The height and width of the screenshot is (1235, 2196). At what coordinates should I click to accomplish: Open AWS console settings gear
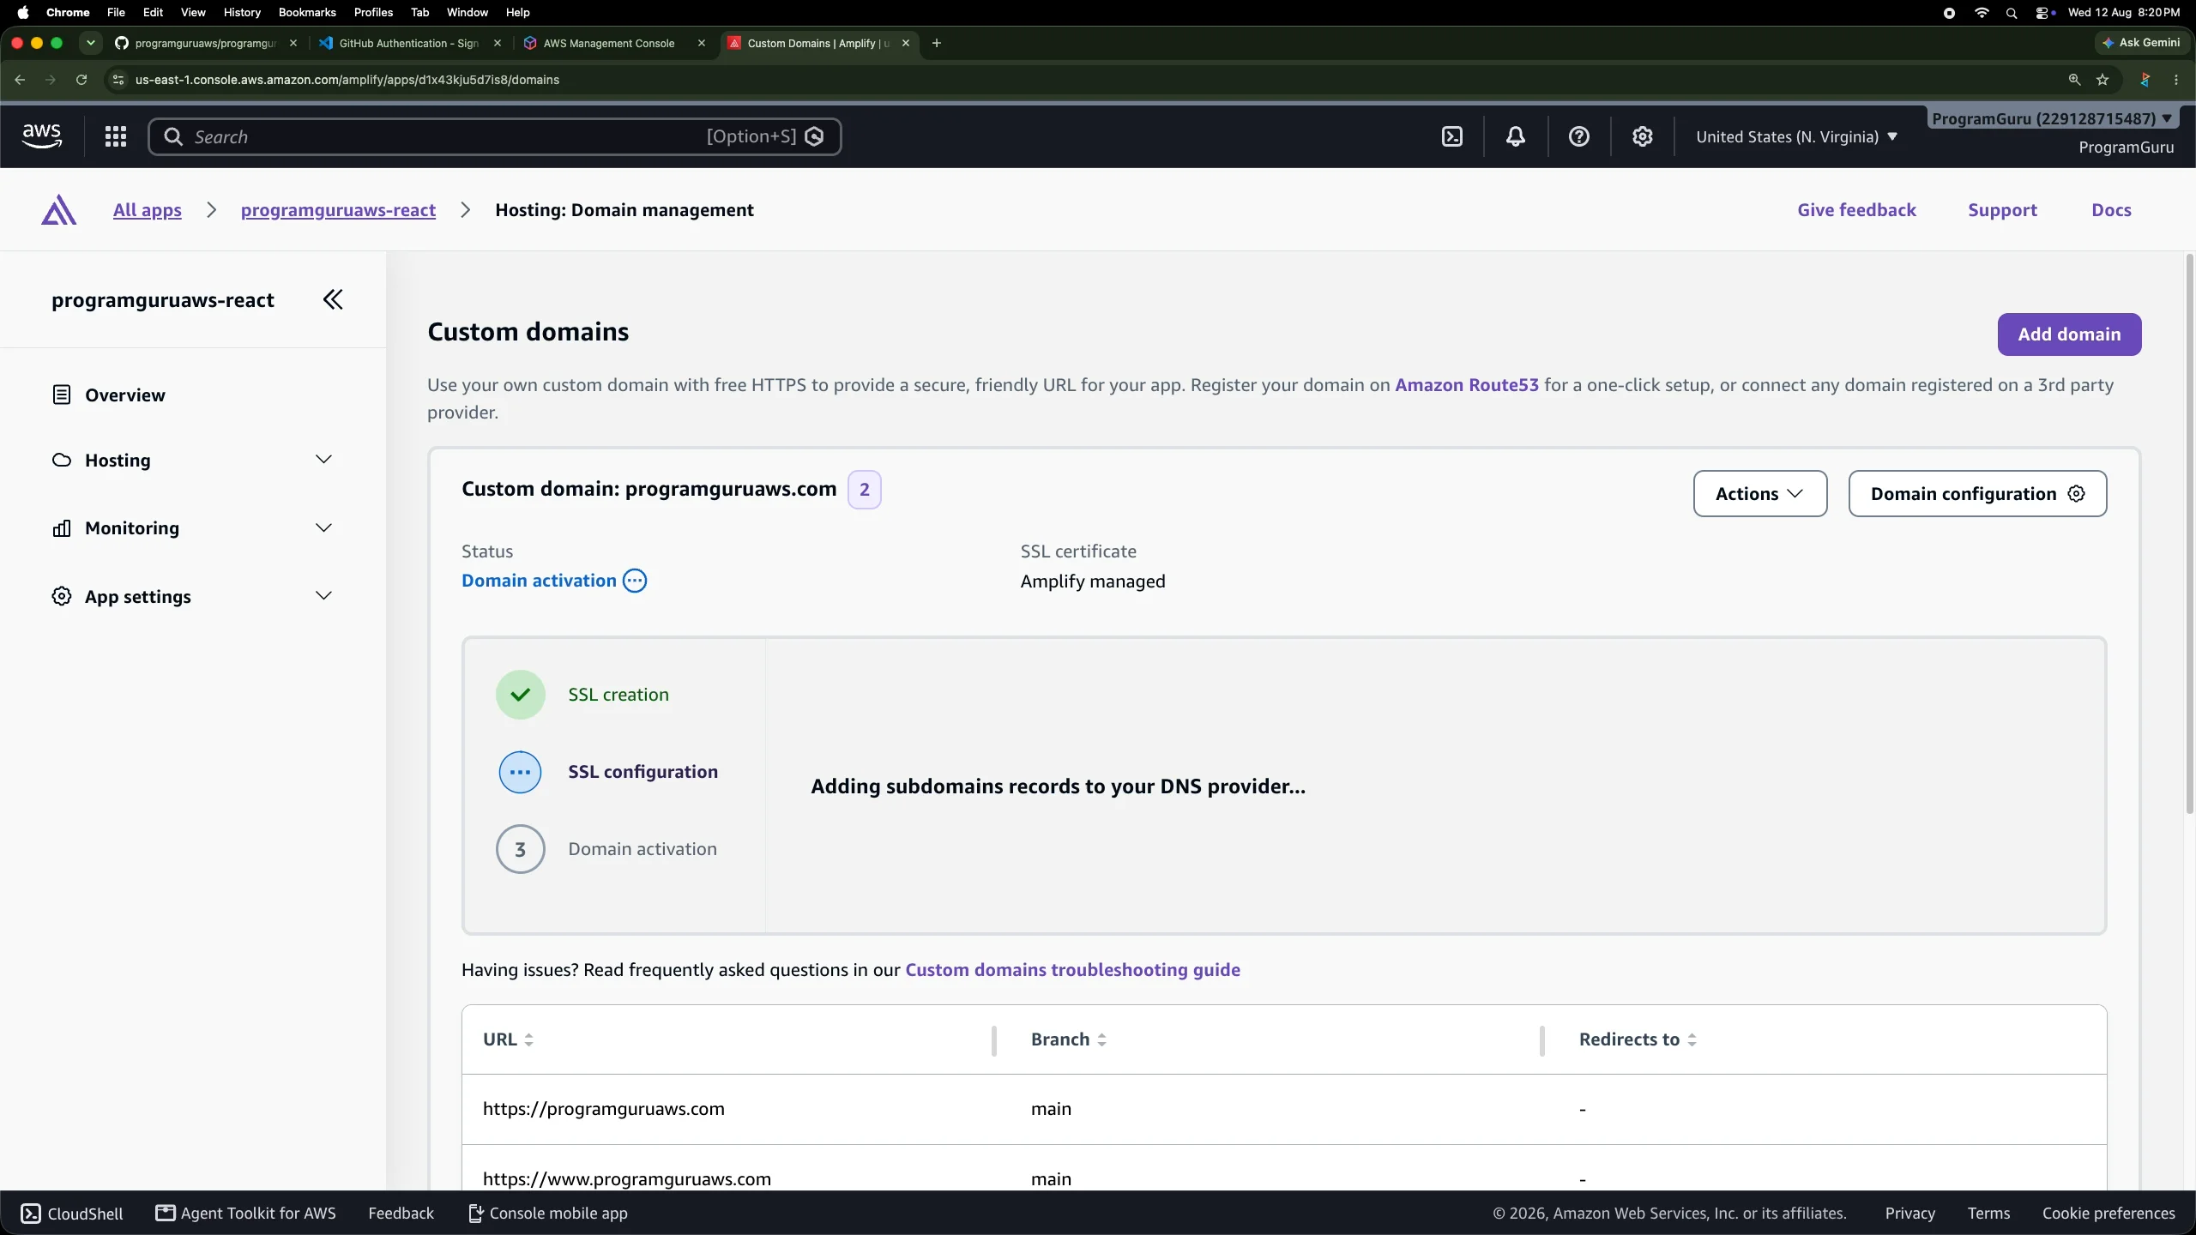point(1643,136)
